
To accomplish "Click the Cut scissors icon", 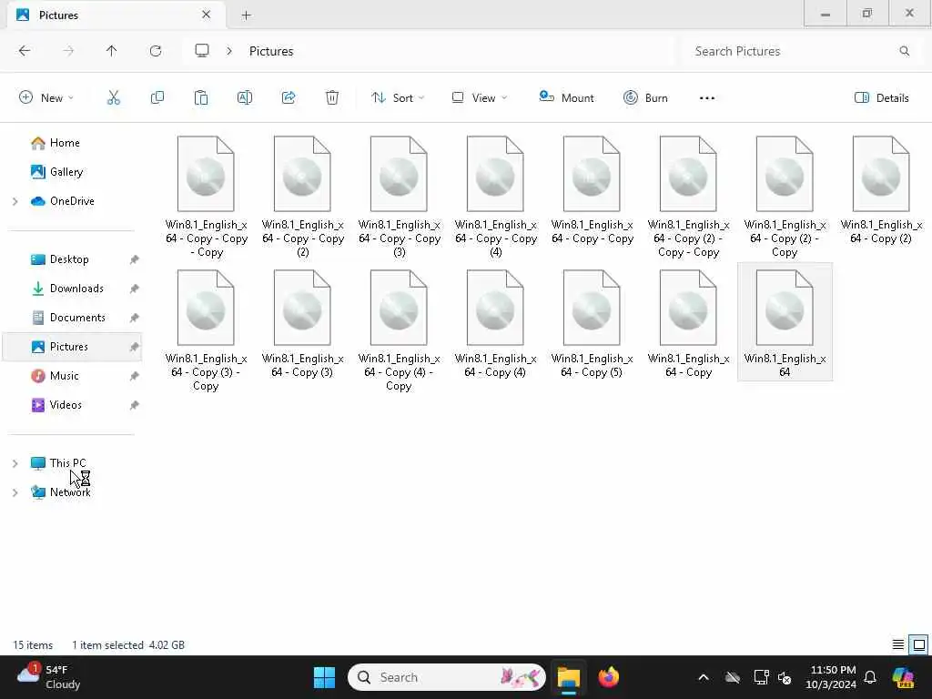I will point(114,98).
